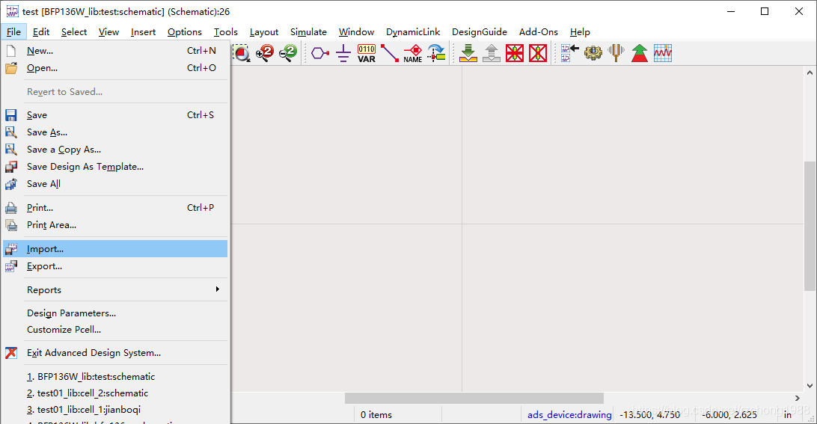The height and width of the screenshot is (424, 817).
Task: Select Save a Copy As... entry
Action: tap(115, 150)
